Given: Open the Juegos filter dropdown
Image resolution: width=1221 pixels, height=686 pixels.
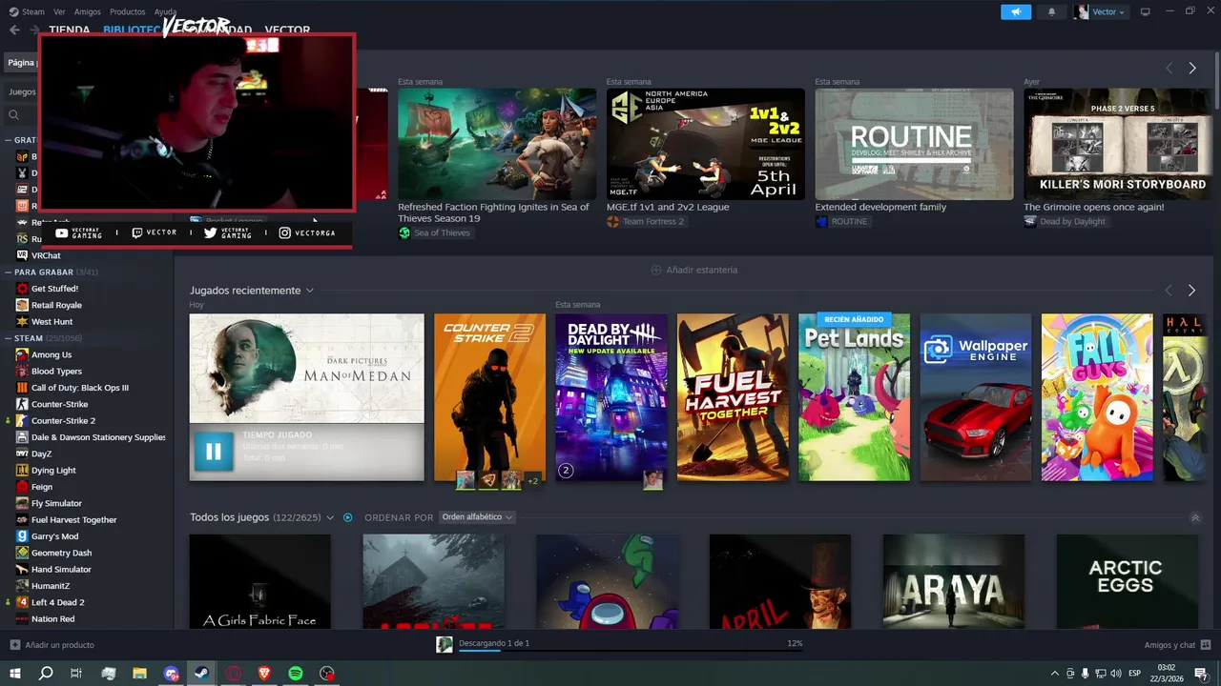Looking at the screenshot, I should (x=21, y=91).
